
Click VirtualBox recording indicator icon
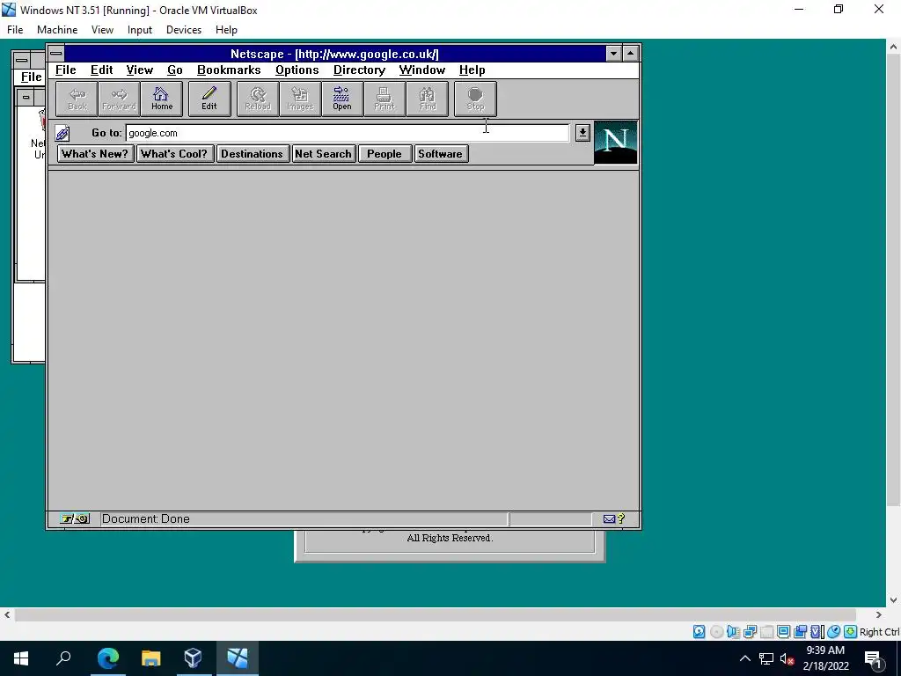(x=800, y=632)
